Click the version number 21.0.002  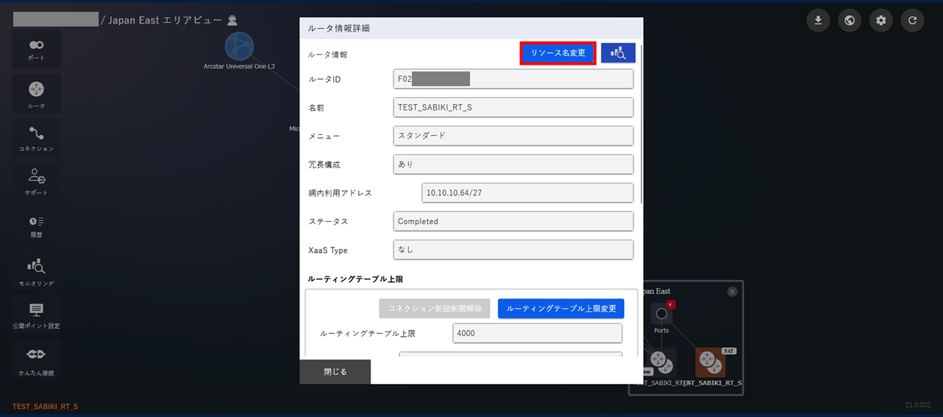(x=918, y=405)
